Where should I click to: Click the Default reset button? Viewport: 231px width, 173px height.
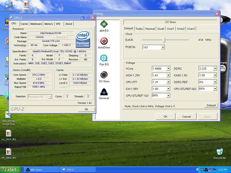[x=211, y=105]
